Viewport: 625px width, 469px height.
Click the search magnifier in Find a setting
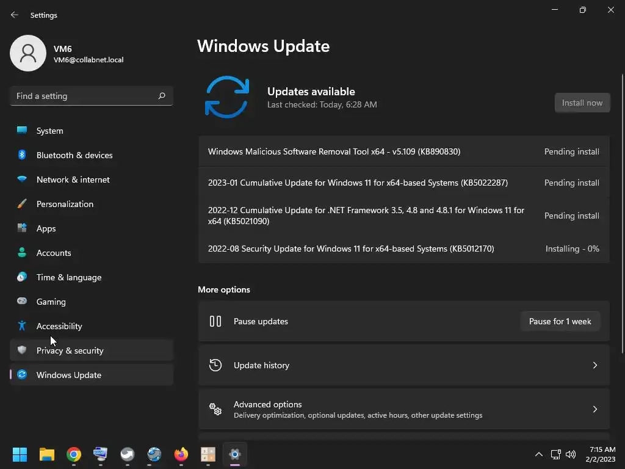[x=161, y=96]
